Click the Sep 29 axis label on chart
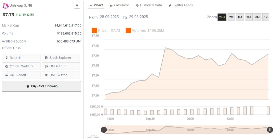 pyautogui.click(x=150, y=119)
